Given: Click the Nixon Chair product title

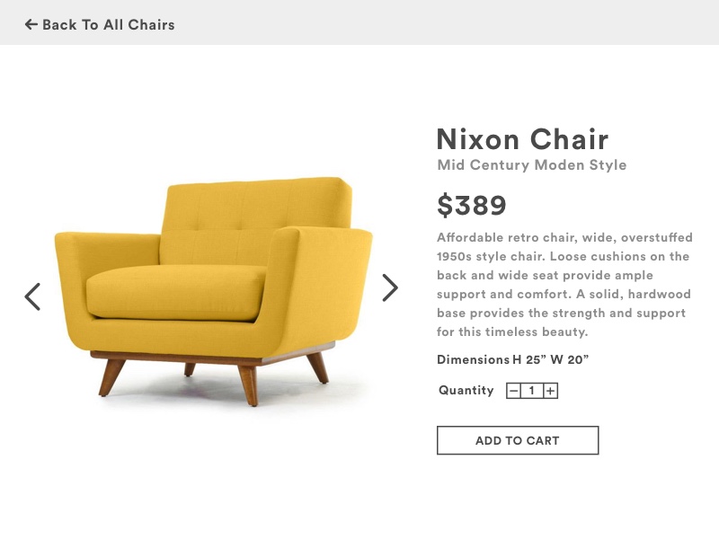Looking at the screenshot, I should click(522, 139).
